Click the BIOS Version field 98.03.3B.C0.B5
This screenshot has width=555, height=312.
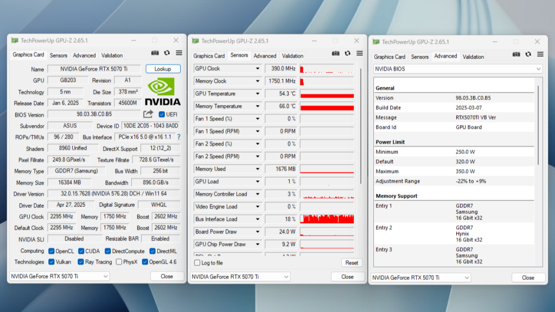(94, 114)
